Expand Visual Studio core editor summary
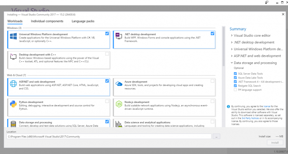The height and width of the screenshot is (154, 288). click(x=232, y=35)
